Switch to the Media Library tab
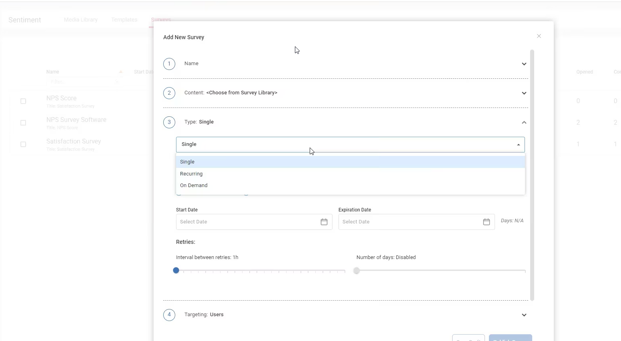Screen dimensions: 621x341 (81, 20)
